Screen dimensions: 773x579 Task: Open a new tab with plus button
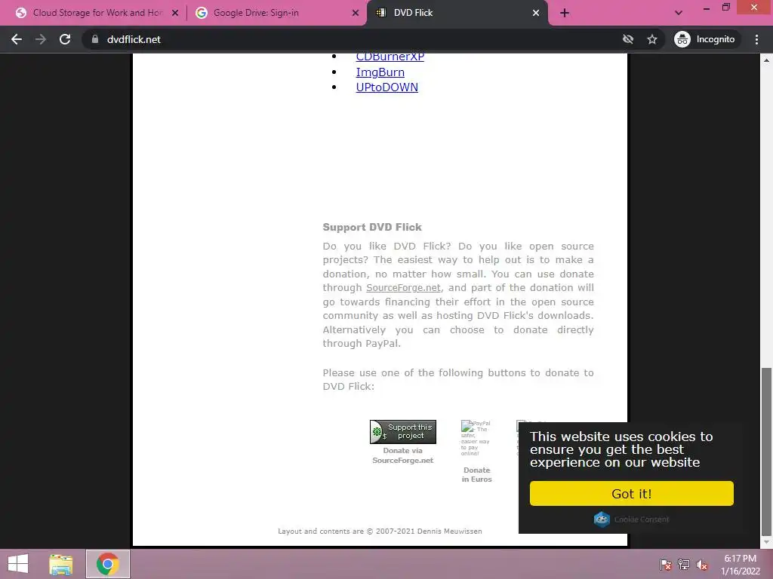pyautogui.click(x=565, y=13)
